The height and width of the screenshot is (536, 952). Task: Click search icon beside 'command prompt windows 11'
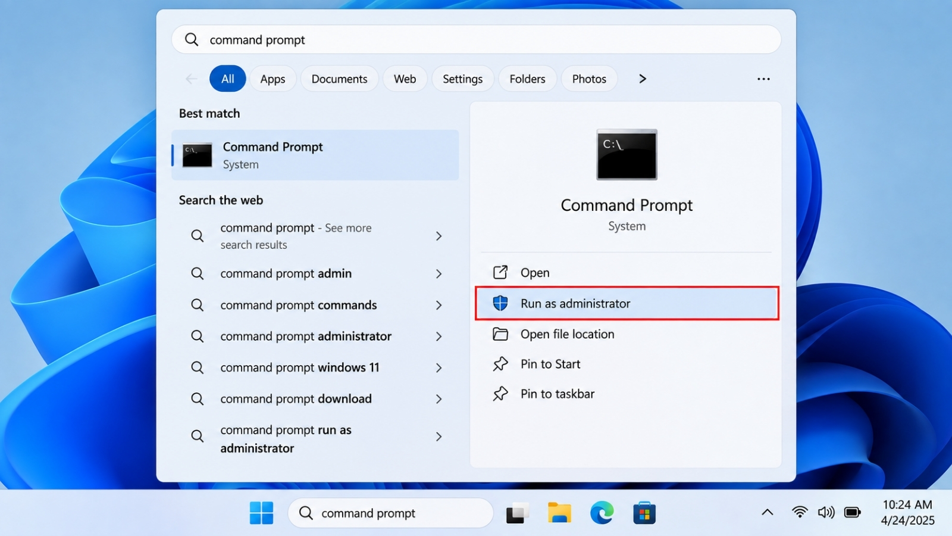click(197, 367)
